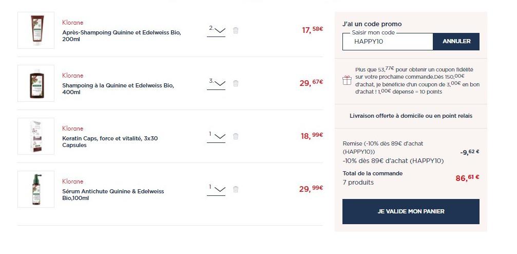The width and height of the screenshot is (517, 254).
Task: Click Sérum Antichute Quinine & Edelweiss title
Action: [x=113, y=195]
